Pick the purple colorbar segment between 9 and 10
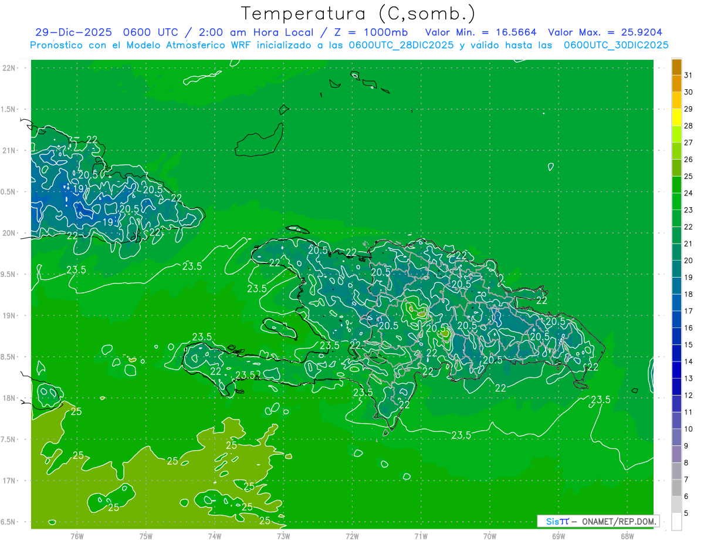Image resolution: width=704 pixels, height=544 pixels. coord(676,437)
